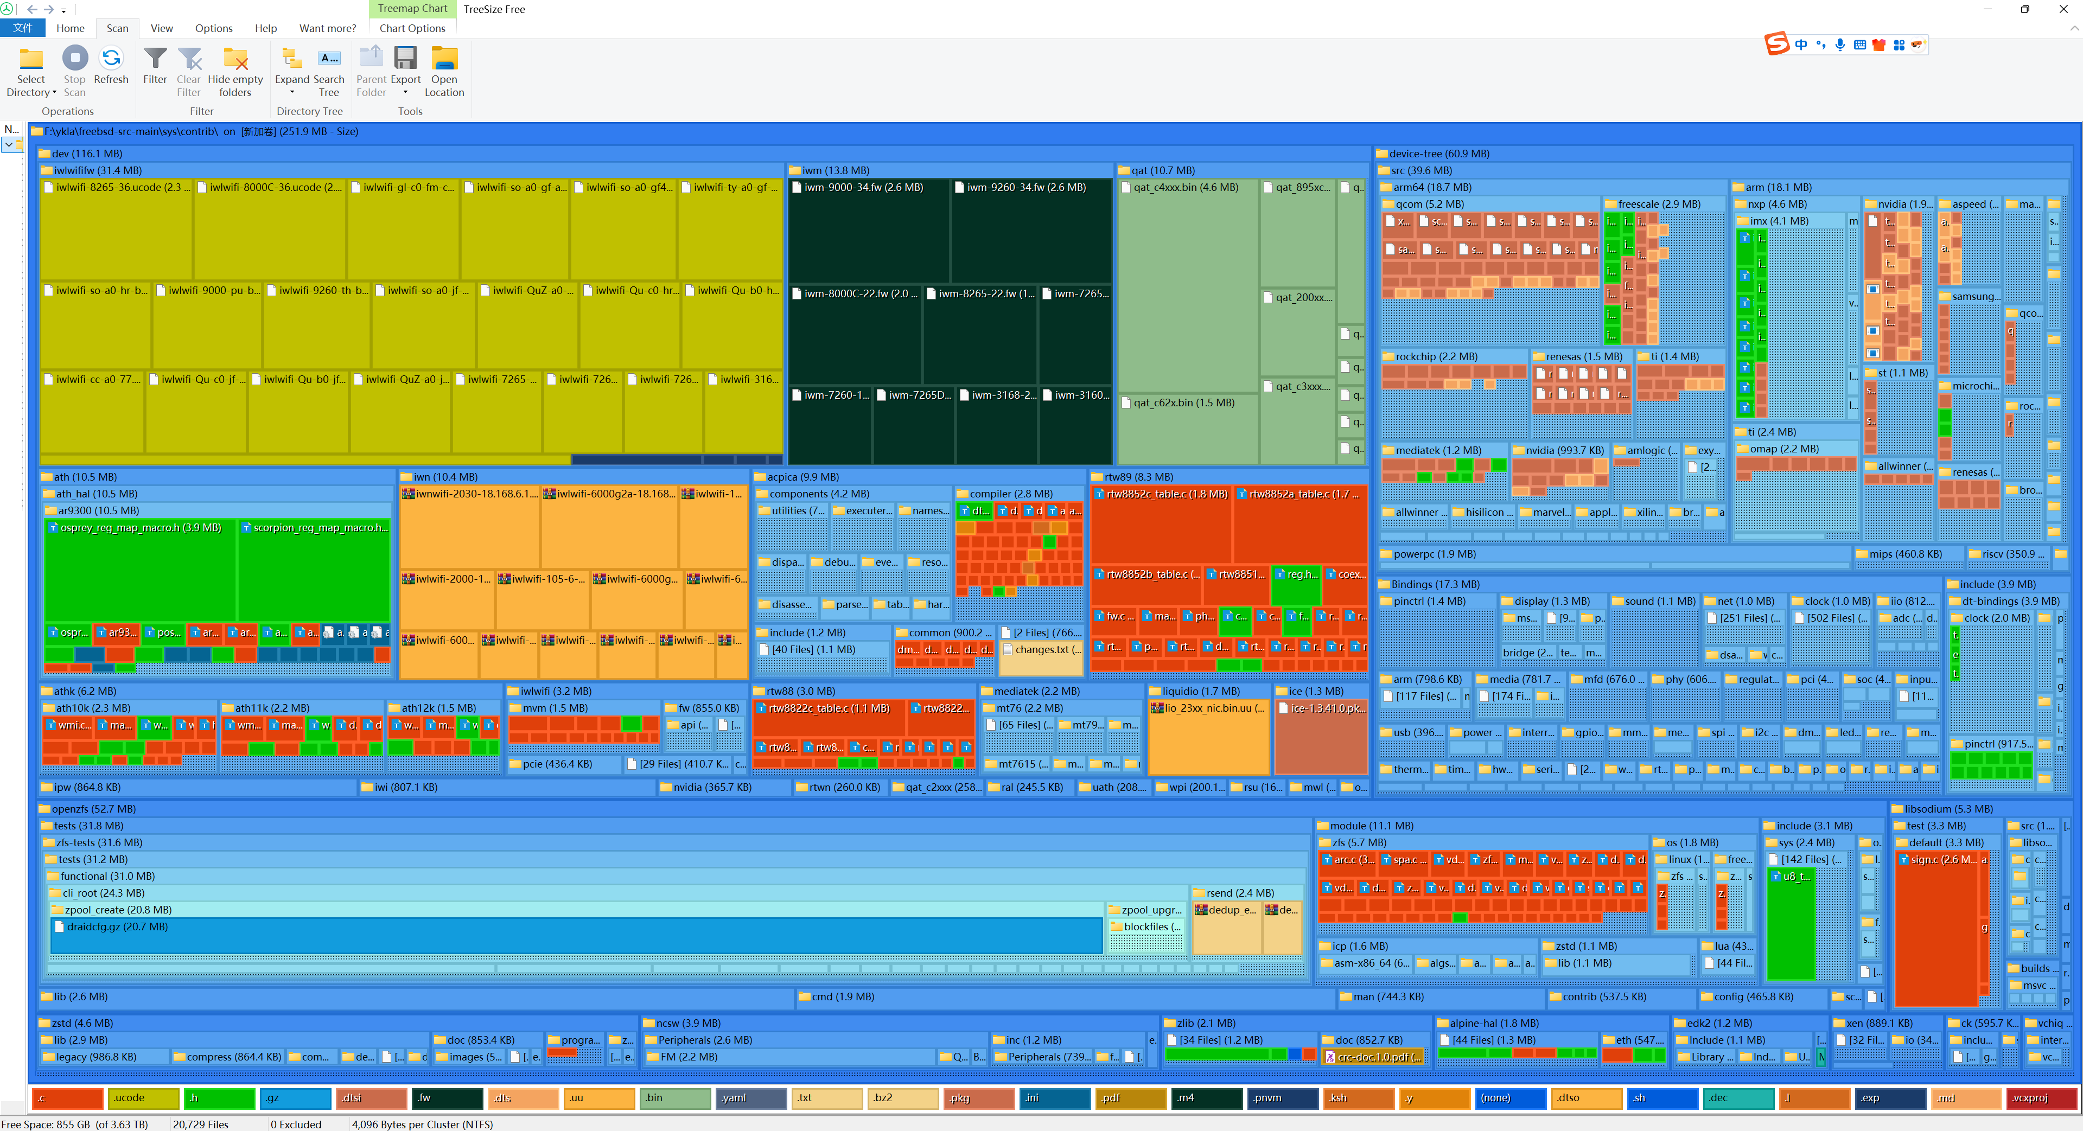Open quick access toolbar customize arrow
Screen dimensions: 2083x1131
(x=64, y=10)
